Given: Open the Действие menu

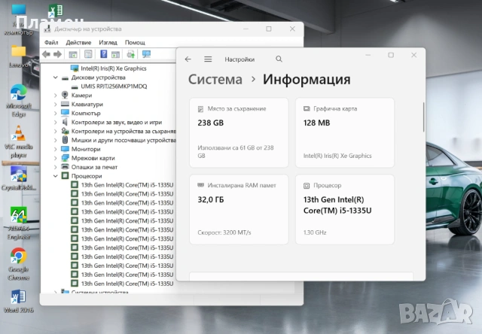Looking at the screenshot, I should (78, 42).
